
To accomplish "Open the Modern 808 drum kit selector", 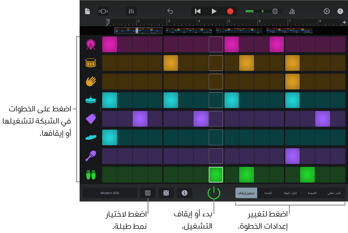I will click(110, 193).
